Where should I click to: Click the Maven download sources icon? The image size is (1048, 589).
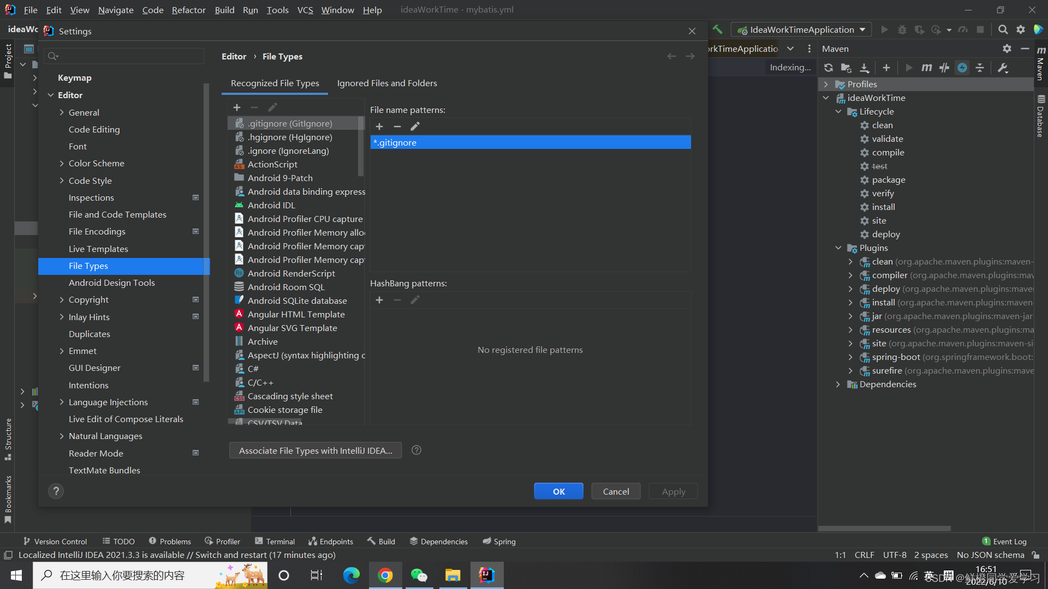(865, 67)
